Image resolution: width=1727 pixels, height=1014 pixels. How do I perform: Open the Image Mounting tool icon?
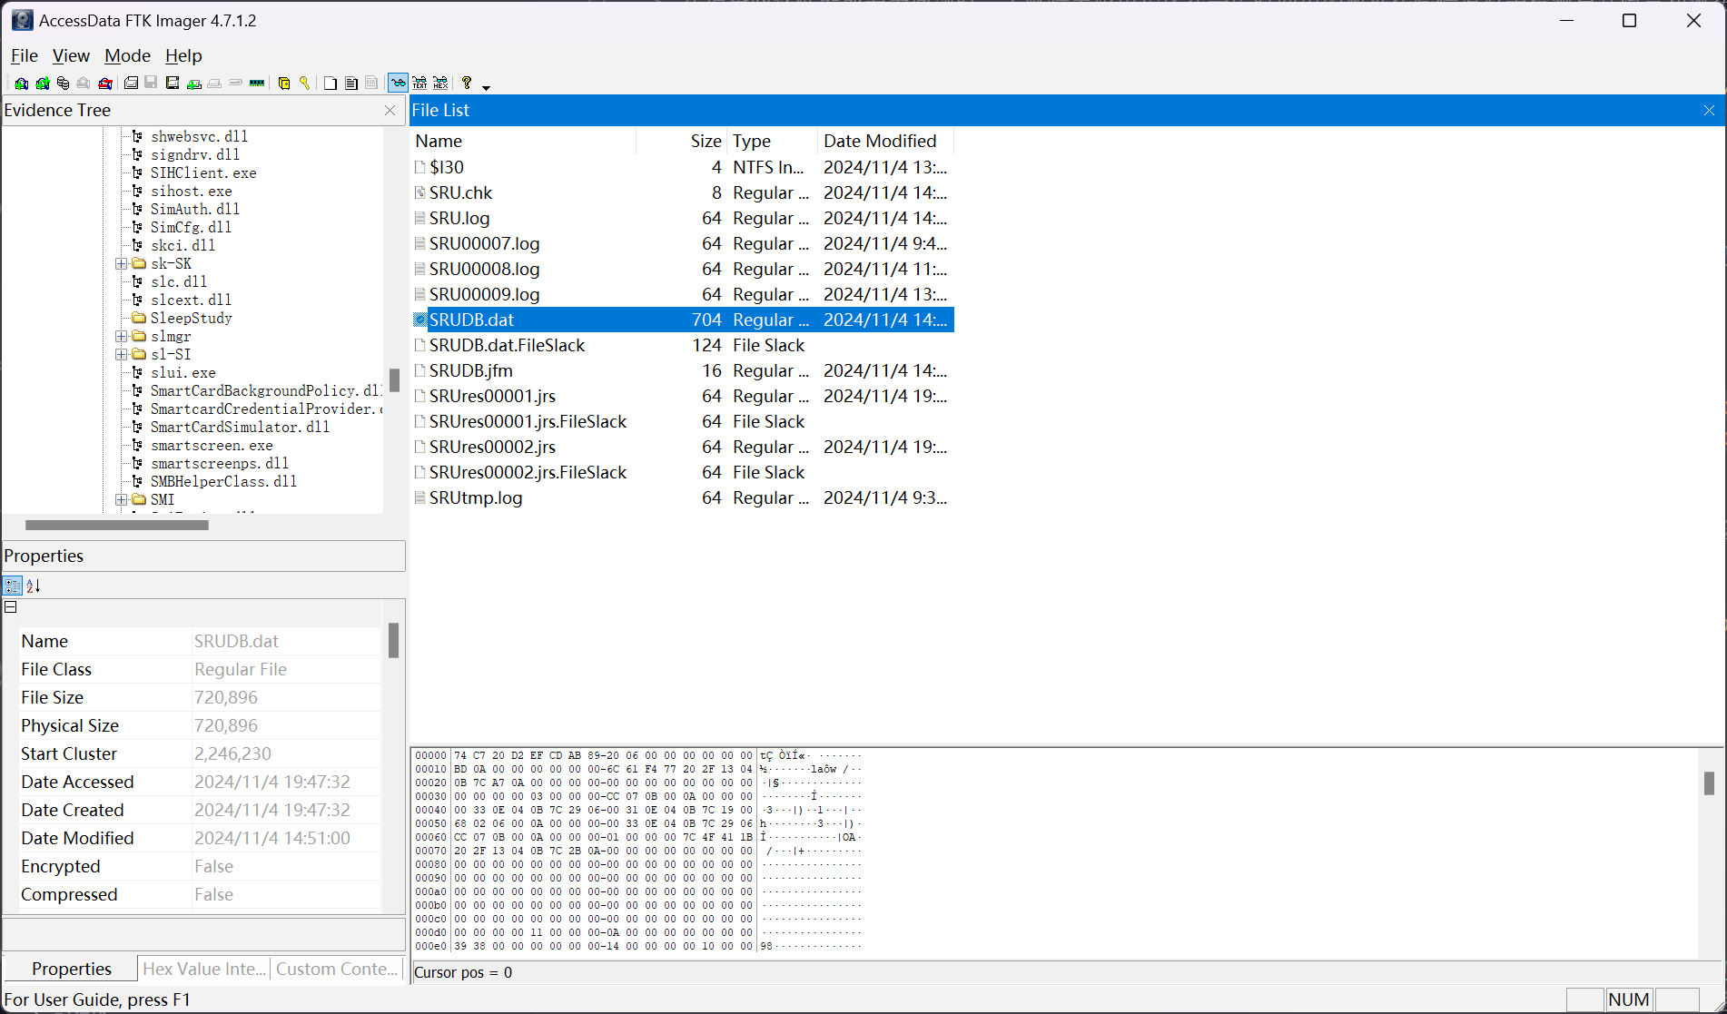tap(63, 84)
